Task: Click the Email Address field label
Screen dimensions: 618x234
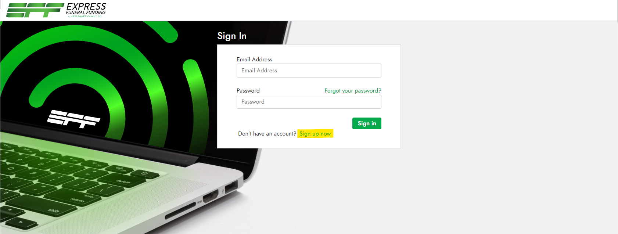Action: pos(254,60)
